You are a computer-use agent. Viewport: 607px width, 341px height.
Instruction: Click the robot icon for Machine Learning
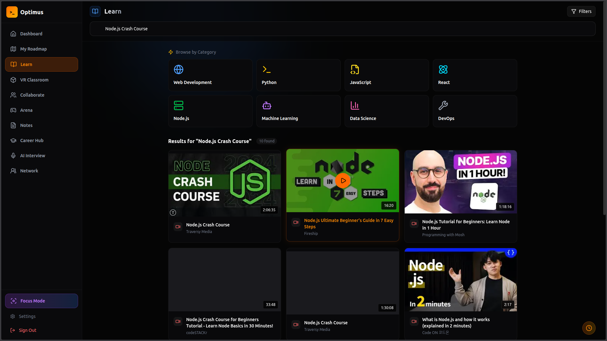coord(267,105)
